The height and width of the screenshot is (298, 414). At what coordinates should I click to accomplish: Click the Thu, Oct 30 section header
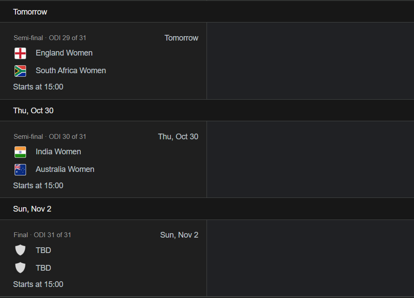point(33,111)
